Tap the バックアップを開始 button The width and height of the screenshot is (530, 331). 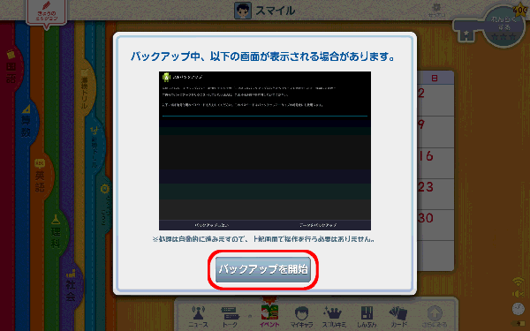pos(263,269)
